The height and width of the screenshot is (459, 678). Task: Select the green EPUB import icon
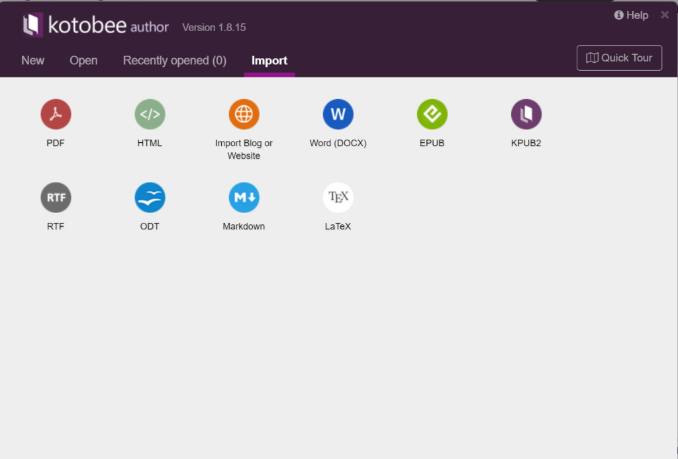(432, 114)
